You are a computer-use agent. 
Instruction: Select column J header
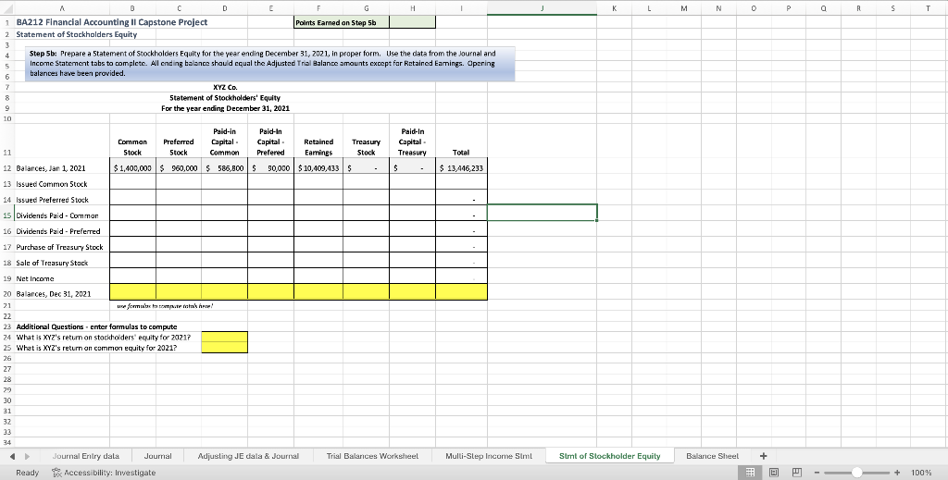point(542,7)
